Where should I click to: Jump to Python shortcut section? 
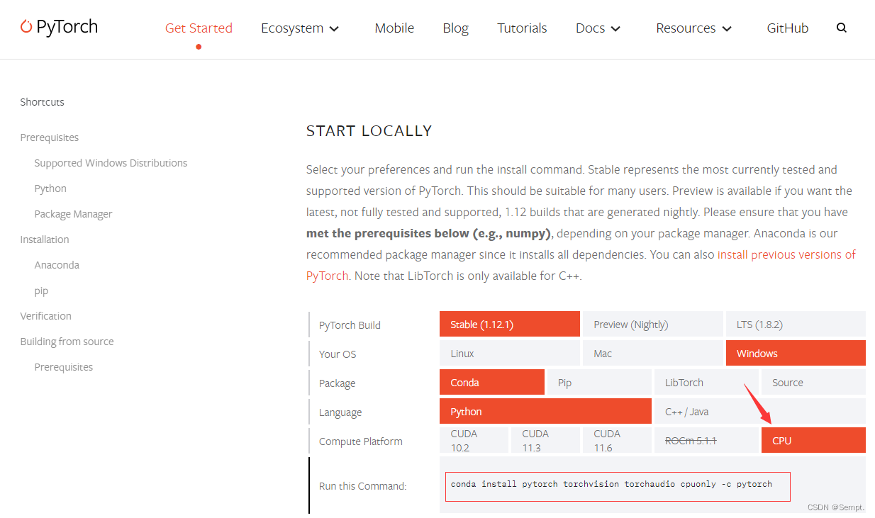[50, 188]
